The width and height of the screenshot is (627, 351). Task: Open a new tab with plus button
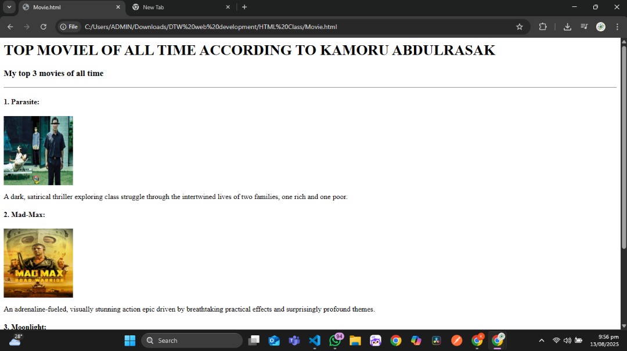[x=244, y=7]
